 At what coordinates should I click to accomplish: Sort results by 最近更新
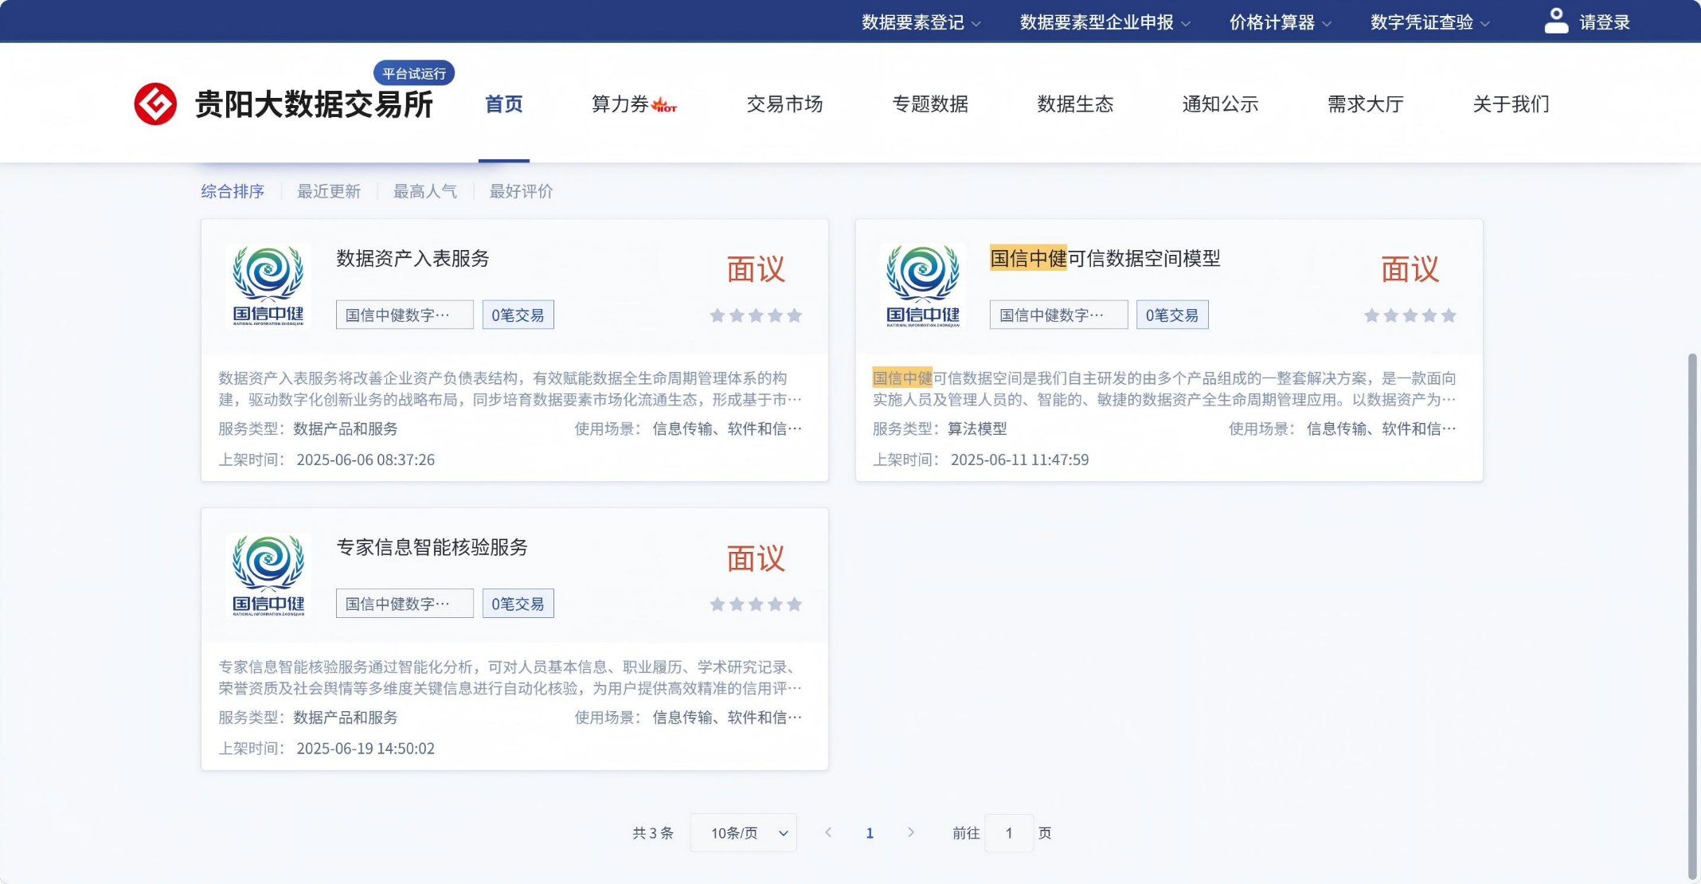click(329, 191)
